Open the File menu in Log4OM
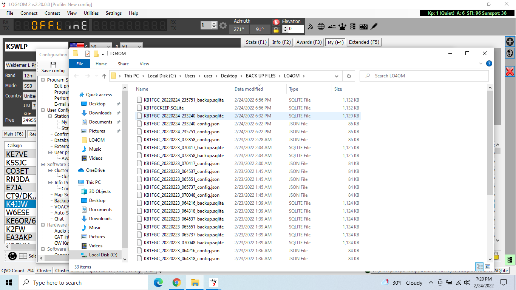Viewport: 516px width, 290px height. pos(10,13)
